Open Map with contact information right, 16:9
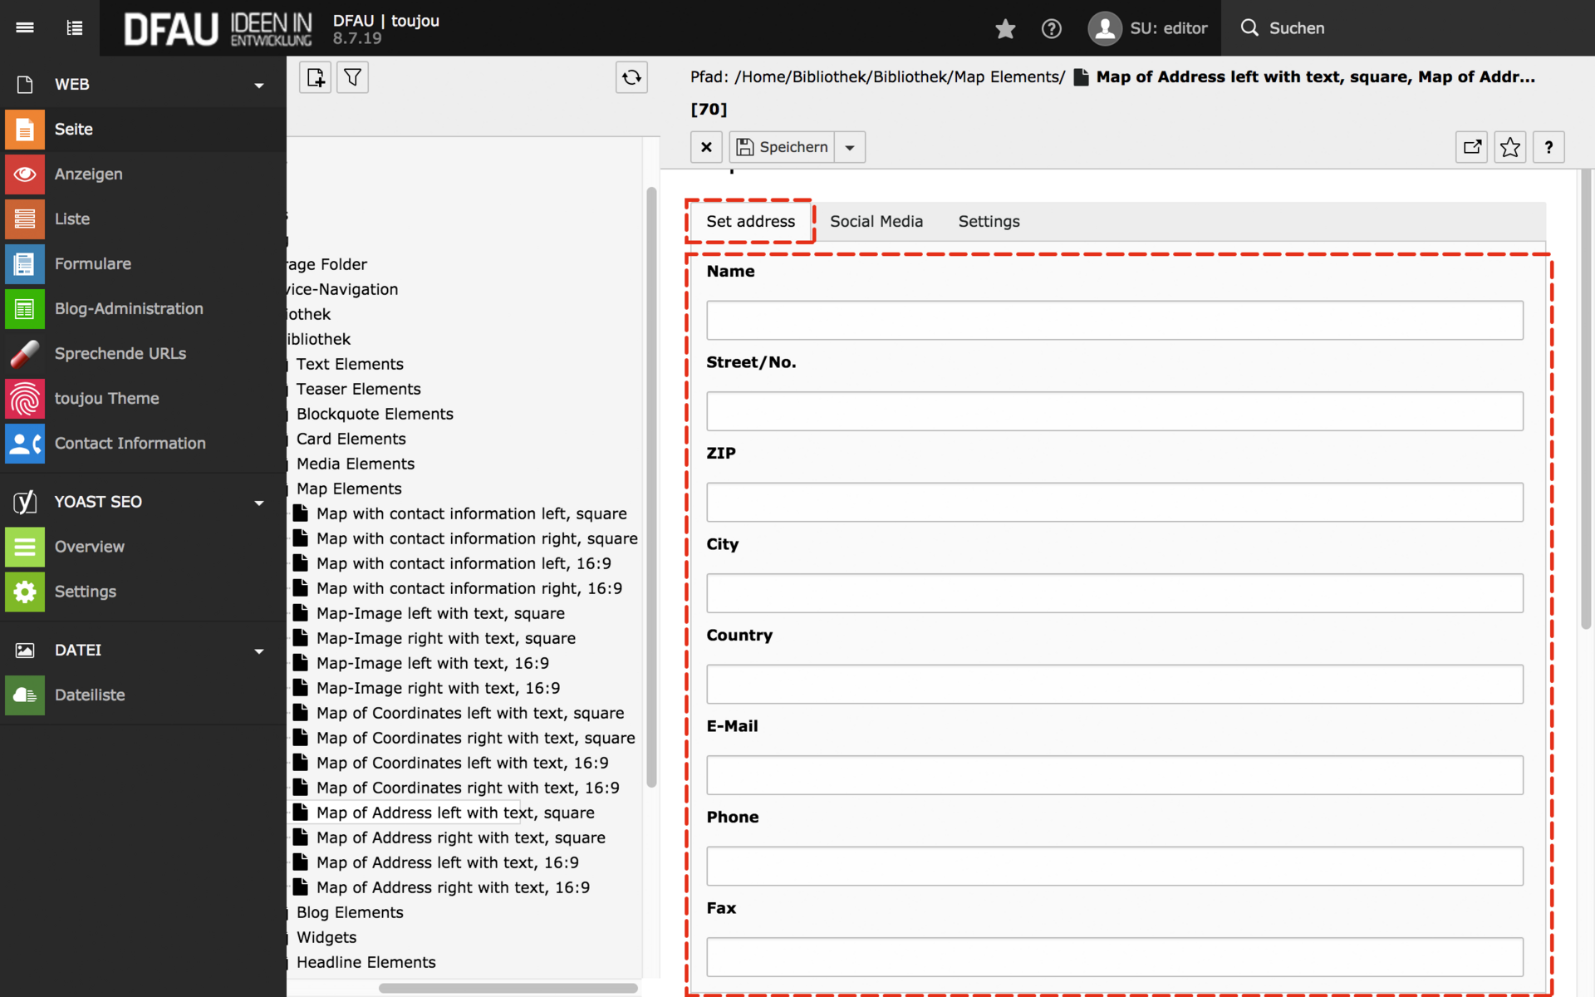The height and width of the screenshot is (997, 1595). click(469, 588)
